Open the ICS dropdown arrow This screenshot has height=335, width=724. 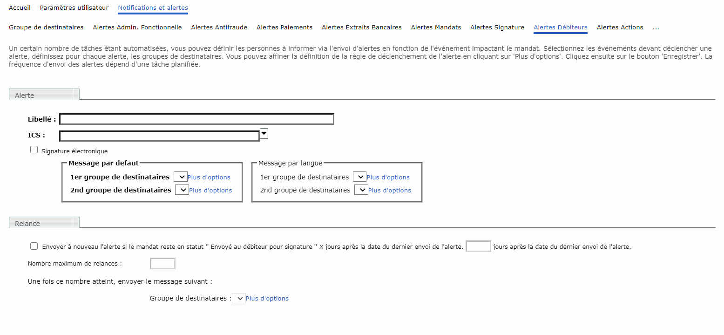point(264,134)
